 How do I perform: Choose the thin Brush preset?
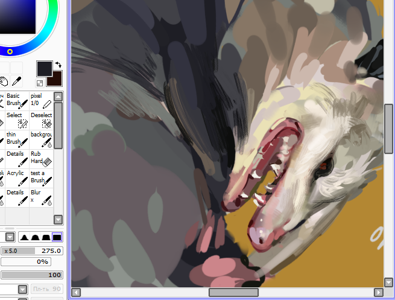(17, 139)
